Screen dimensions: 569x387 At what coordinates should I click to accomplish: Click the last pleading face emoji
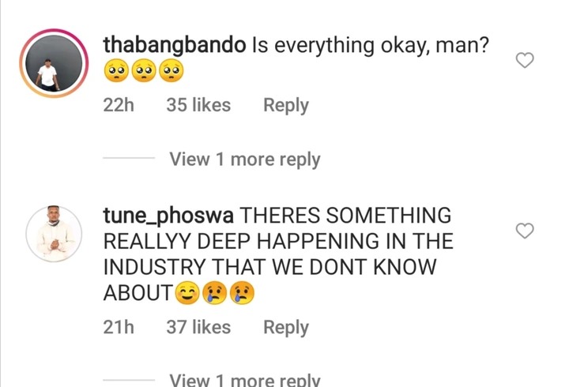coord(171,71)
